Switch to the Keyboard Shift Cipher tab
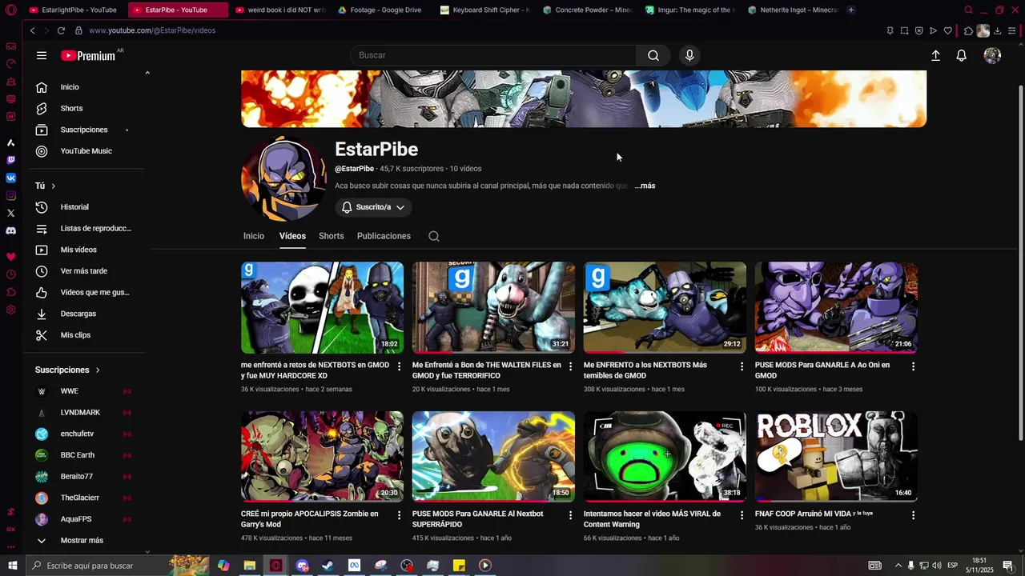 tap(484, 10)
